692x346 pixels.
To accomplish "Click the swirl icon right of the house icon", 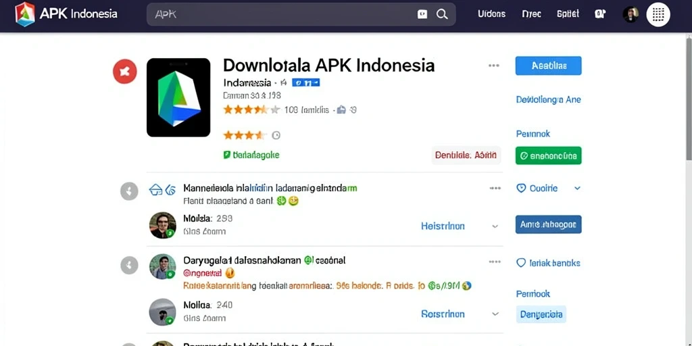I will click(170, 190).
